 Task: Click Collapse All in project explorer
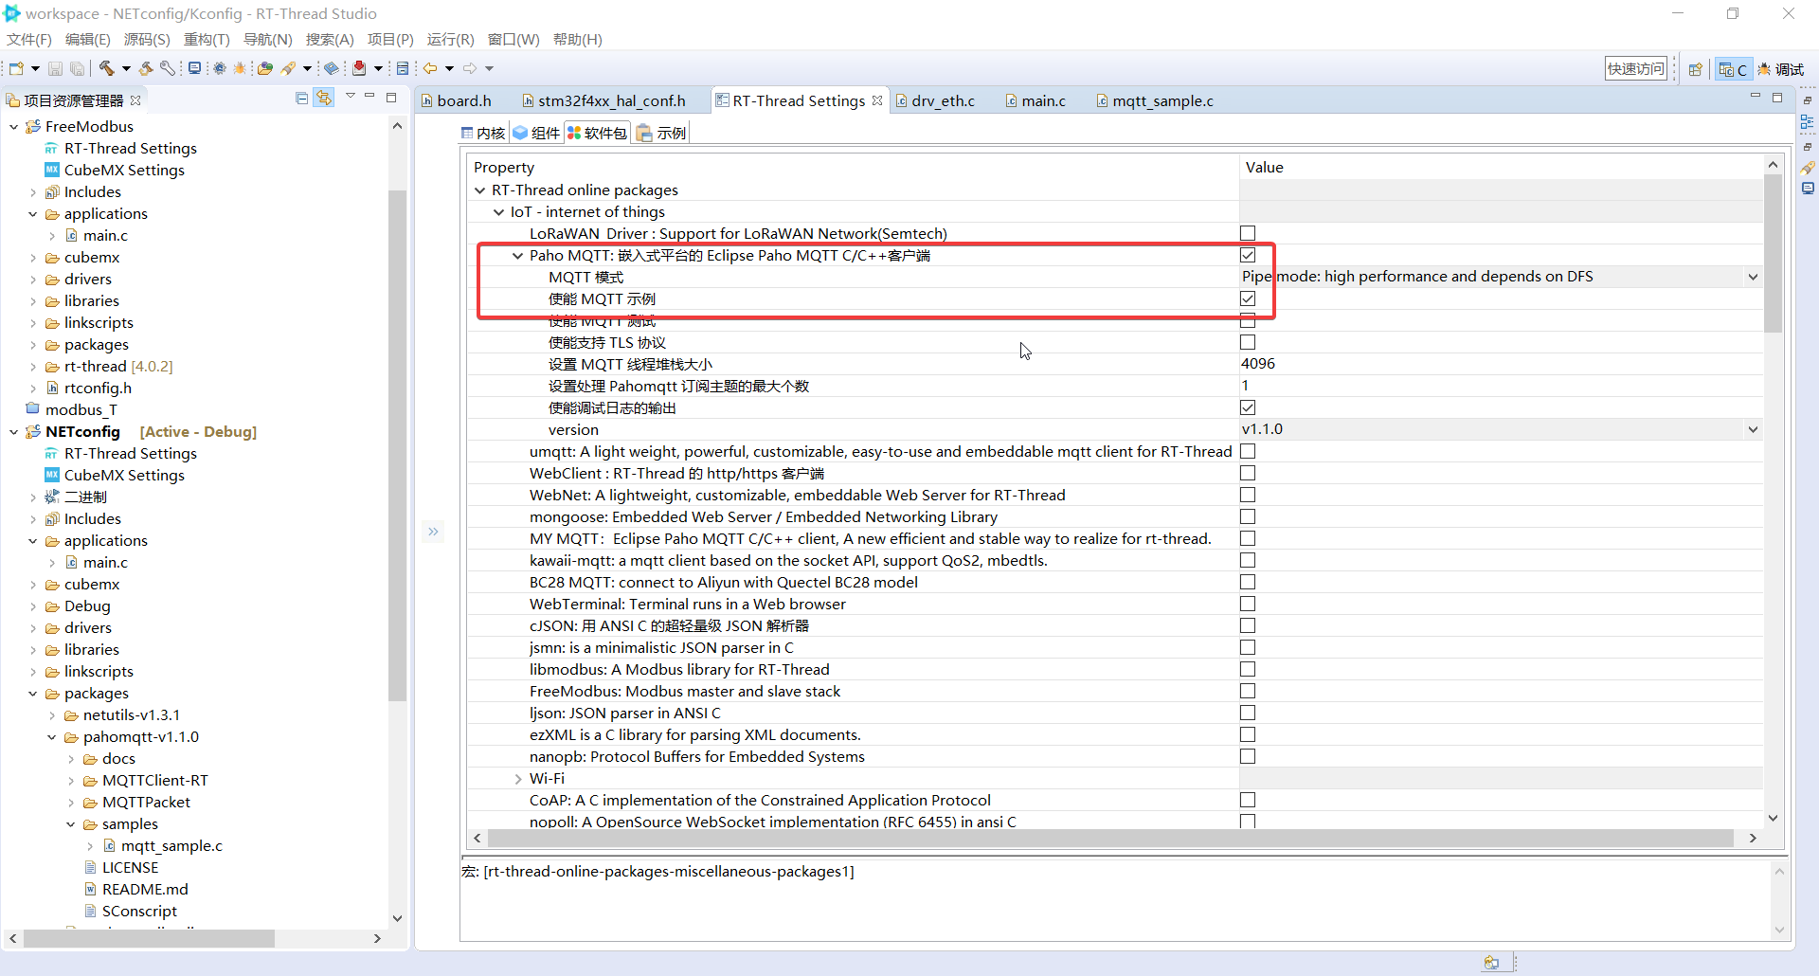[301, 99]
